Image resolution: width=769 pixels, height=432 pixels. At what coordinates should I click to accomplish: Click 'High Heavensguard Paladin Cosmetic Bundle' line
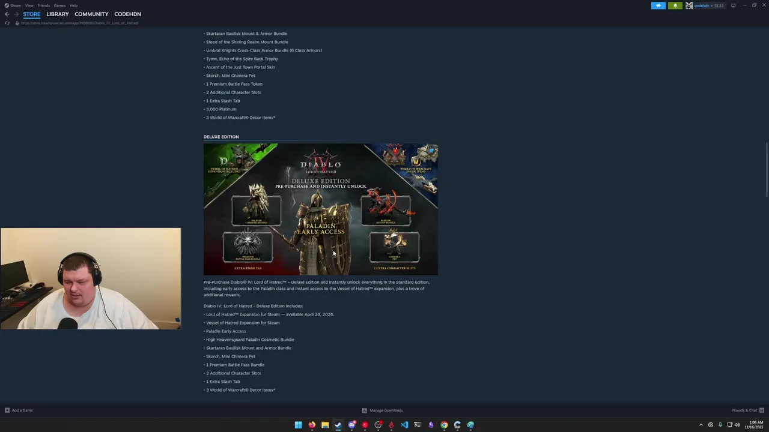tap(250, 340)
